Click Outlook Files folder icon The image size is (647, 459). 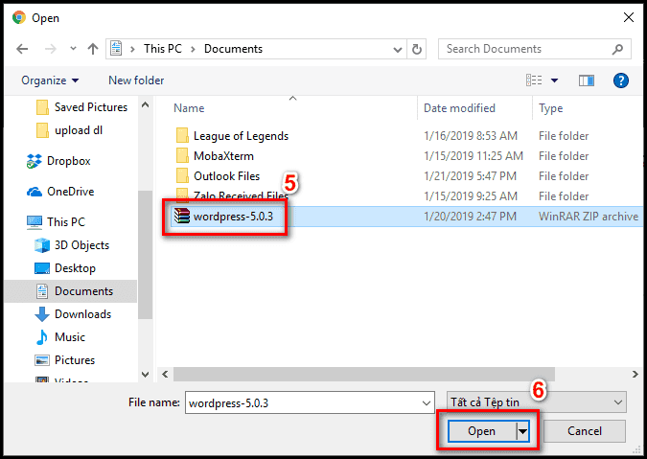182,176
